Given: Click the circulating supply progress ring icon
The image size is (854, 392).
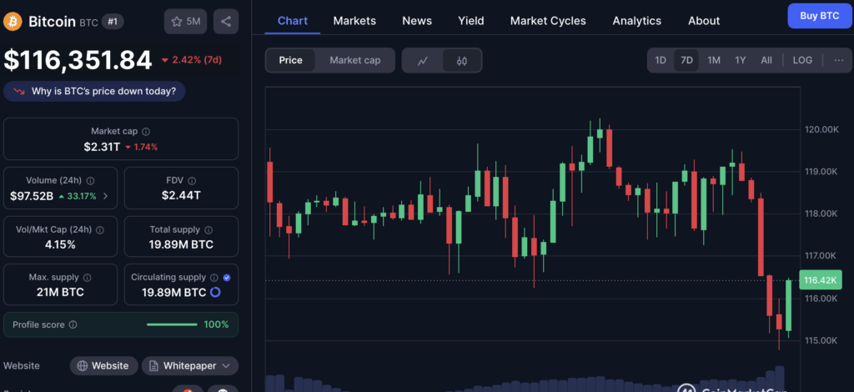Looking at the screenshot, I should click(x=215, y=293).
